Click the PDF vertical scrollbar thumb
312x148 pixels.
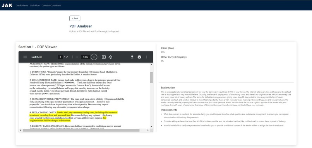coord(151,77)
